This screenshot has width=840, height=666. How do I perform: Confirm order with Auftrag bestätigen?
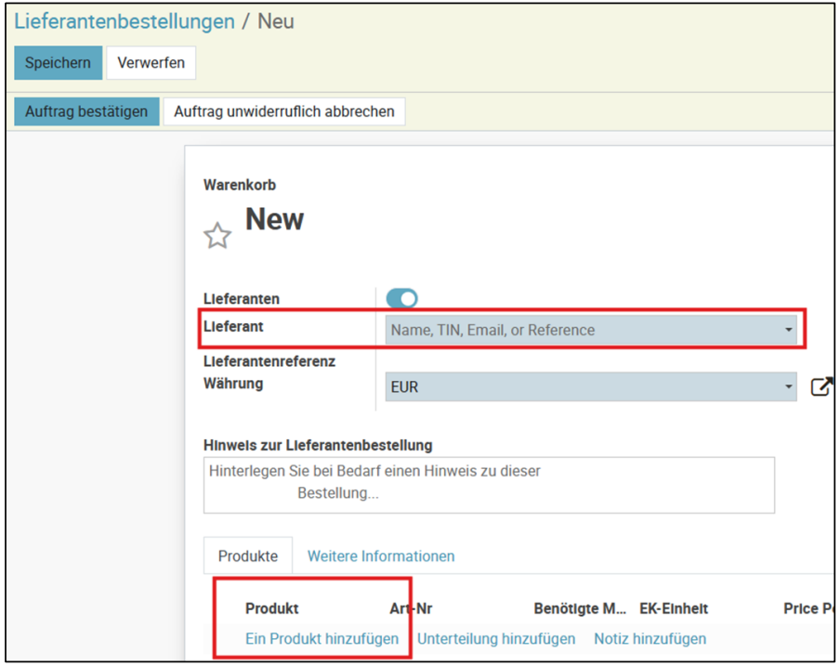tap(86, 111)
